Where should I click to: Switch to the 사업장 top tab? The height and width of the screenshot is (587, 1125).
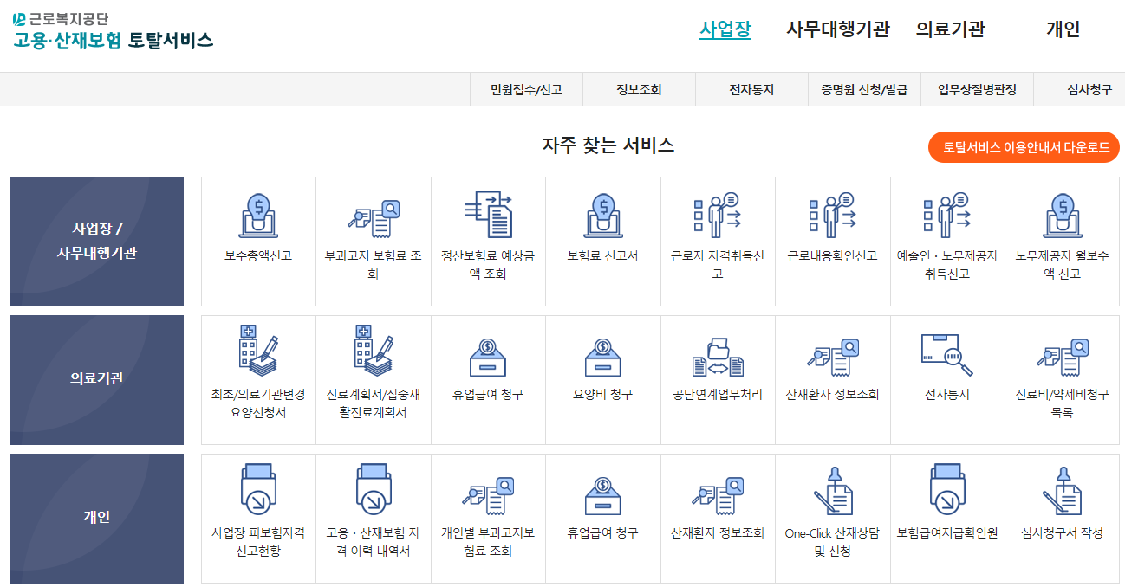725,29
